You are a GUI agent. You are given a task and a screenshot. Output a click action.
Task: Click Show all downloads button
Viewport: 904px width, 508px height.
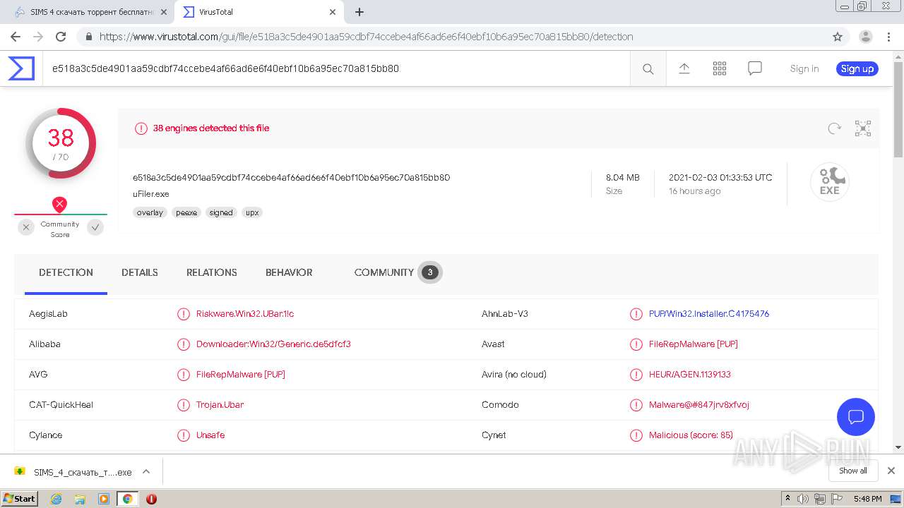tap(853, 471)
